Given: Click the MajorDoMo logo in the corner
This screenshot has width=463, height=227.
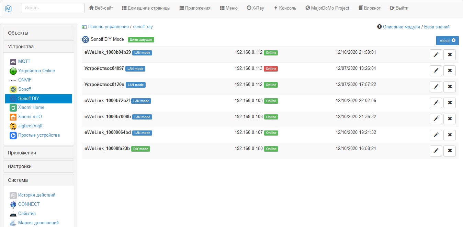Looking at the screenshot, I should click(8, 8).
